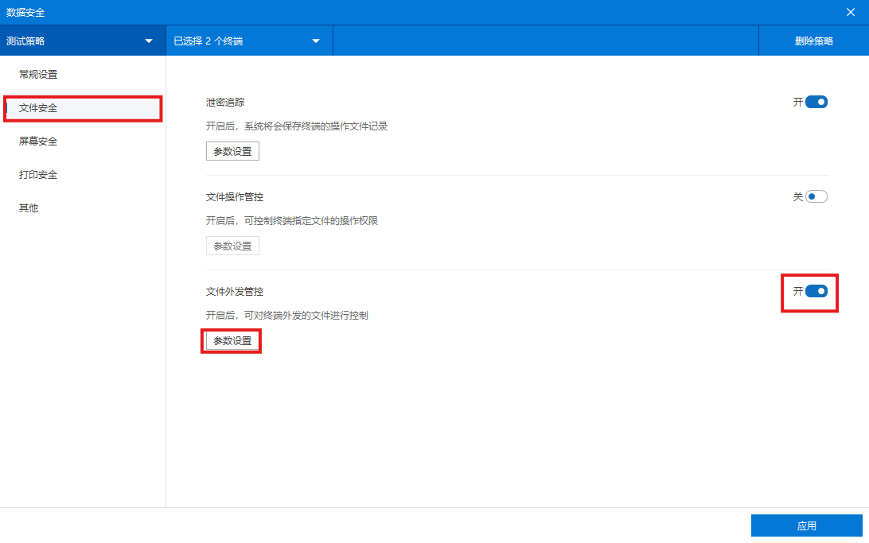Screen dimensions: 869x543
Task: Disable the 文件外发管控 switch
Action: [816, 291]
